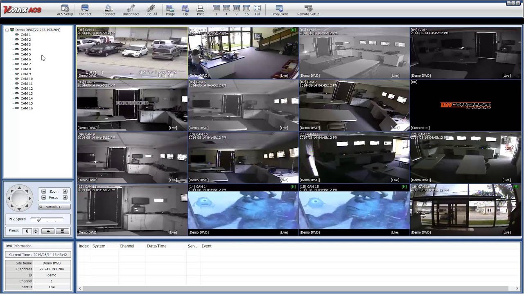Move PTZ diagonally down-left
524x294 pixels.
[12, 205]
